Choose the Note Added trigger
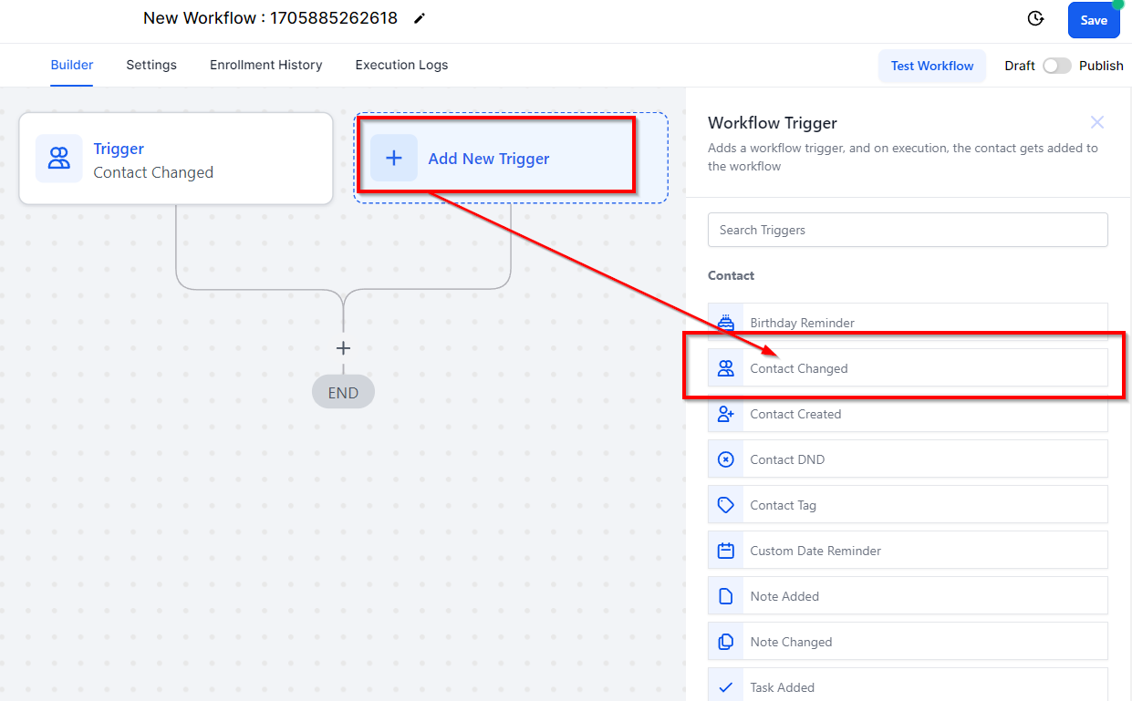 908,596
